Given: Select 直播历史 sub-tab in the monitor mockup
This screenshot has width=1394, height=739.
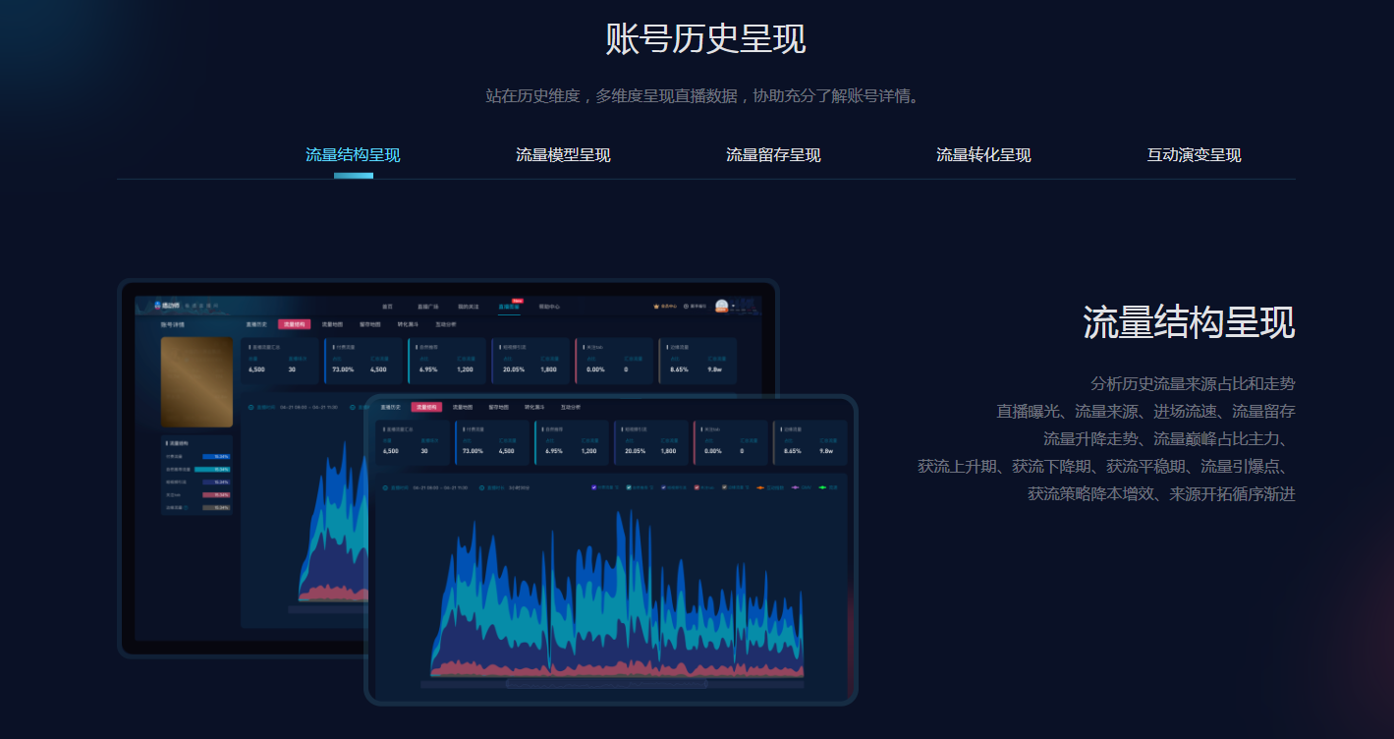Looking at the screenshot, I should click(x=255, y=323).
